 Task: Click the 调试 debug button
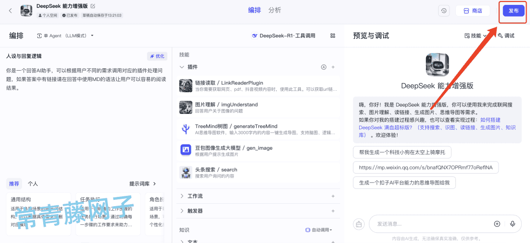506,36
